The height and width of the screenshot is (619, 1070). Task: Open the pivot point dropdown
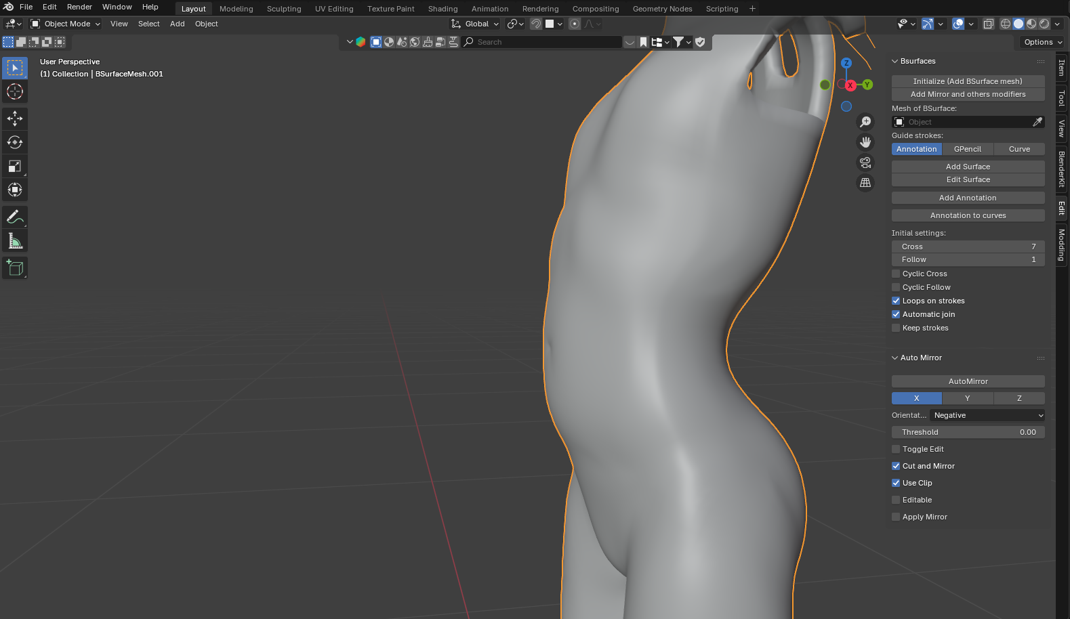click(516, 24)
